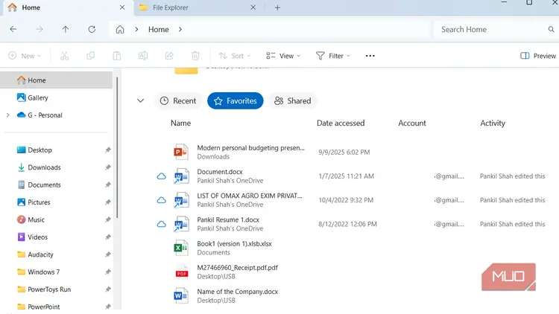The width and height of the screenshot is (559, 314).
Task: Sort by the Name column header
Action: (x=181, y=124)
